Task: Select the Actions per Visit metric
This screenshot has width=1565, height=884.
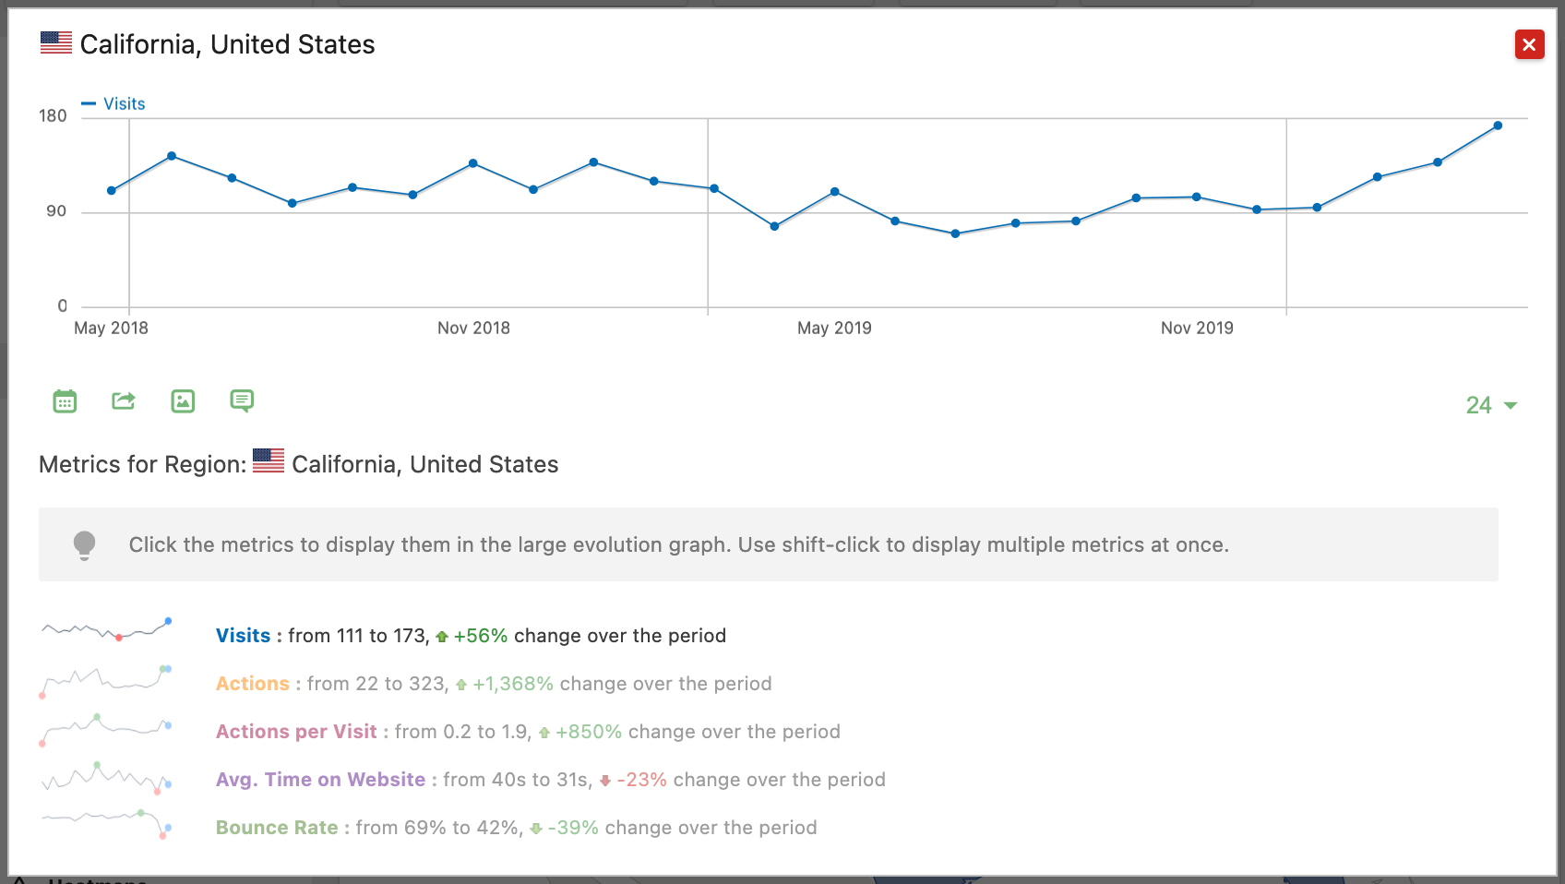Action: [x=296, y=732]
